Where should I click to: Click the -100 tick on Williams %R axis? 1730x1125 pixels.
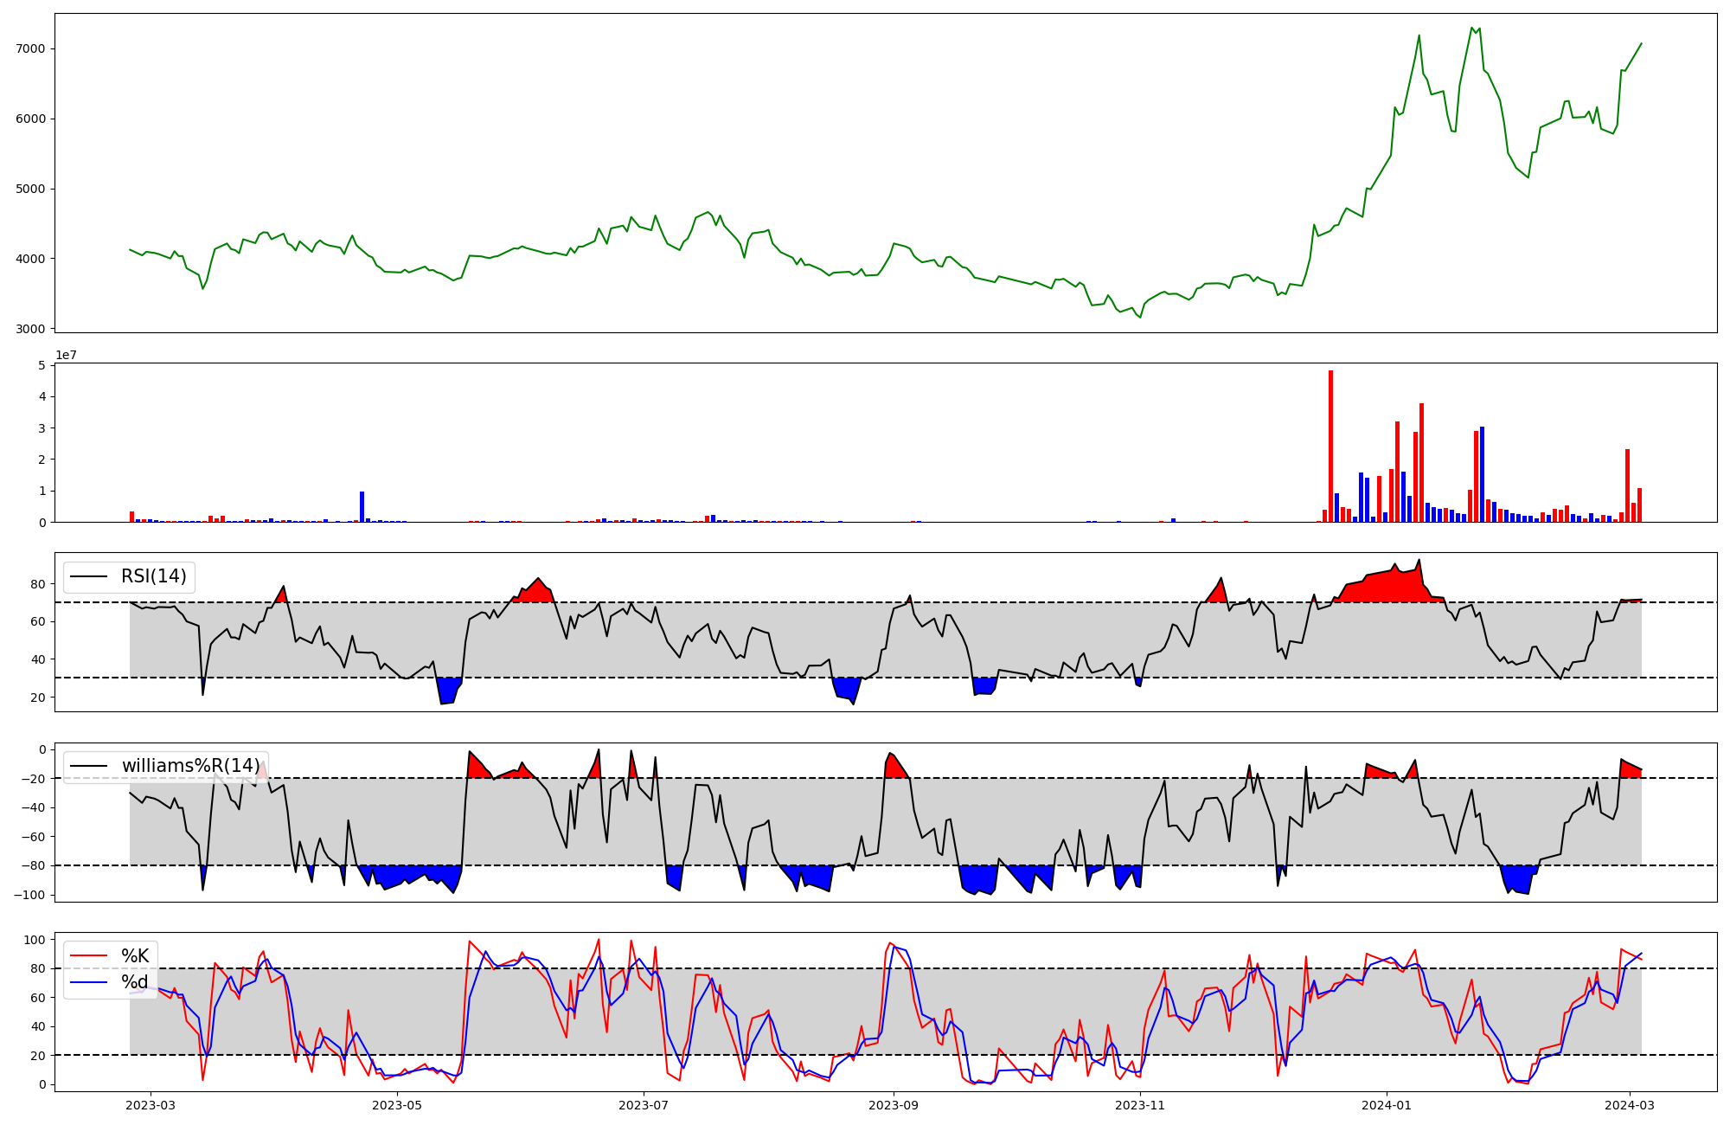[x=29, y=895]
